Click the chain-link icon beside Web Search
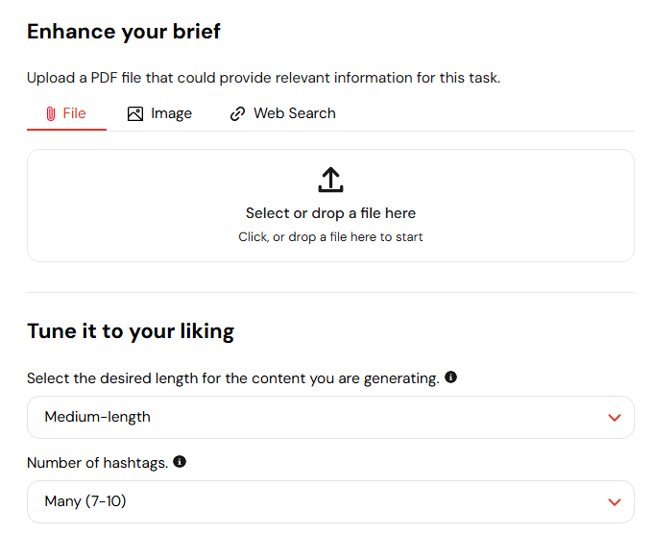 coord(238,113)
